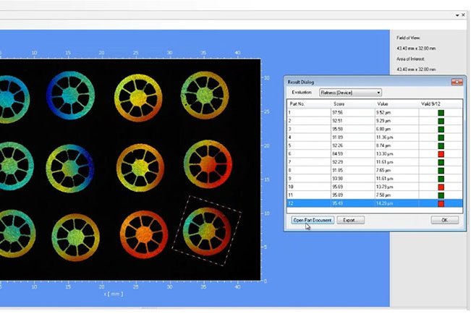Click the red status indicator for Part 10
The width and height of the screenshot is (471, 314).
441,187
